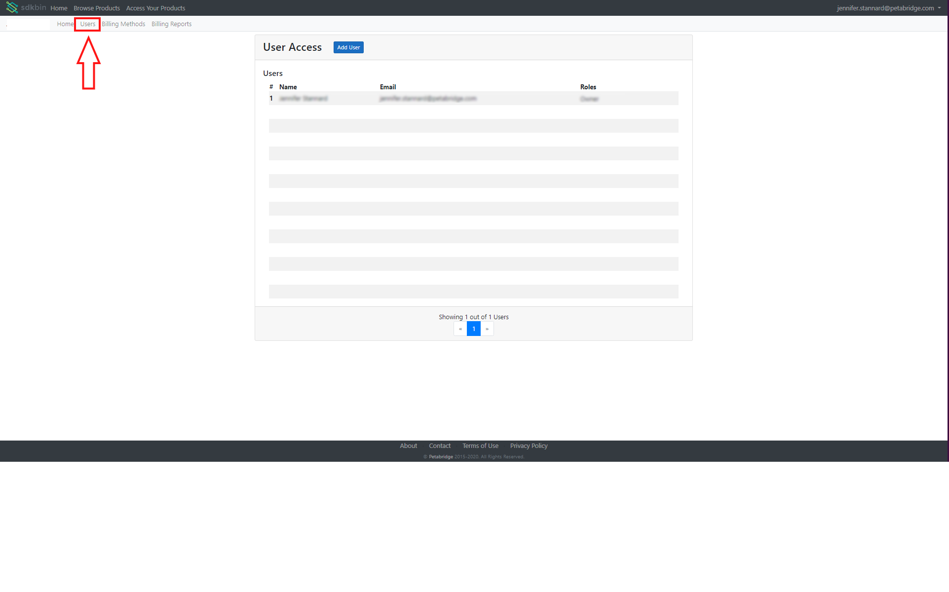The width and height of the screenshot is (949, 592).
Task: Open the account dropdown for jennifer.stannard@petabridge.com
Action: [x=885, y=8]
